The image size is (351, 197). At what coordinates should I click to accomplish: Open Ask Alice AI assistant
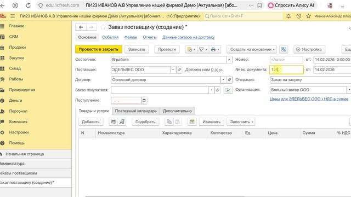[x=292, y=5]
